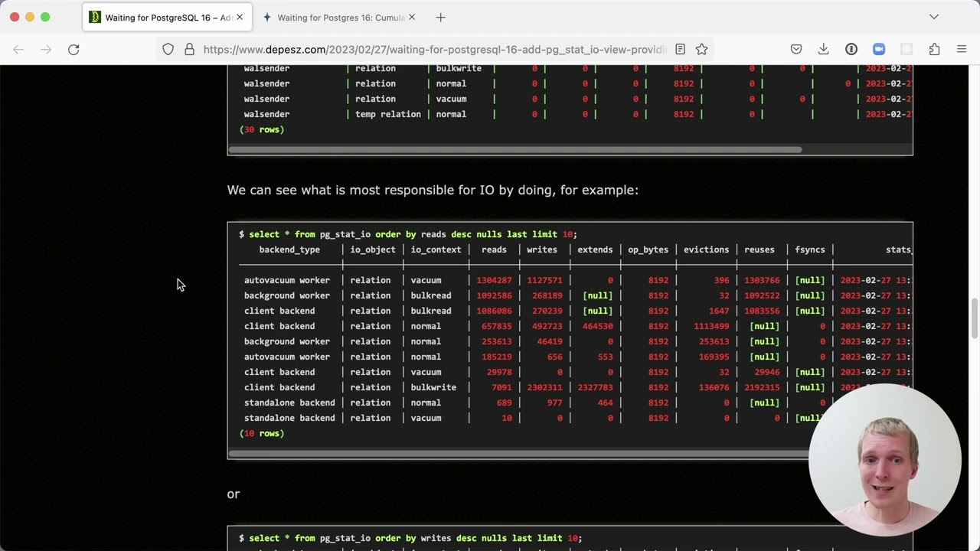The width and height of the screenshot is (980, 551).
Task: Click the horizontal scrollbar of the reads query table
Action: [519, 453]
